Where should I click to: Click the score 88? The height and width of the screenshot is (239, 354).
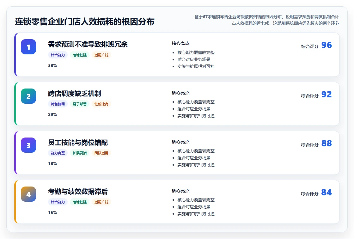pyautogui.click(x=327, y=143)
